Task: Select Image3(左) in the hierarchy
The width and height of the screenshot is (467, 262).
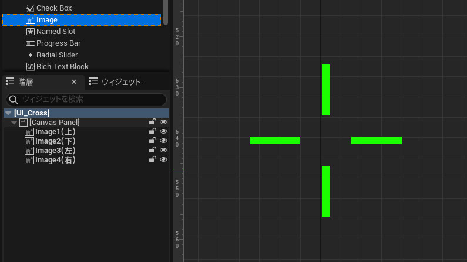Action: 86,151
